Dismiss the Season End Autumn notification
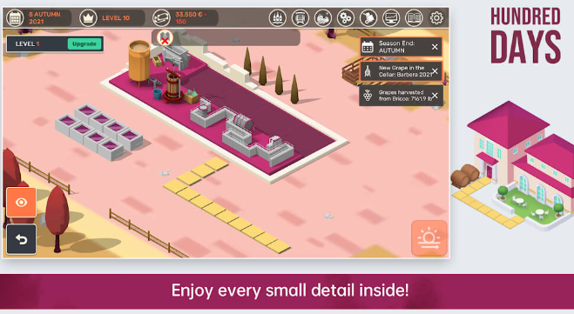This screenshot has height=314, width=574. 435,47
